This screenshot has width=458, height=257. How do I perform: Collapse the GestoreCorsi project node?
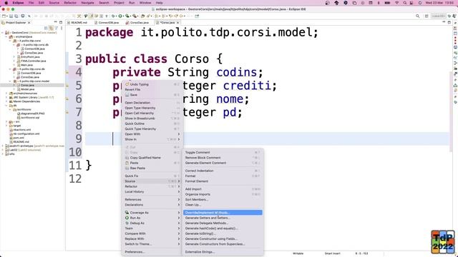[x=3, y=33]
